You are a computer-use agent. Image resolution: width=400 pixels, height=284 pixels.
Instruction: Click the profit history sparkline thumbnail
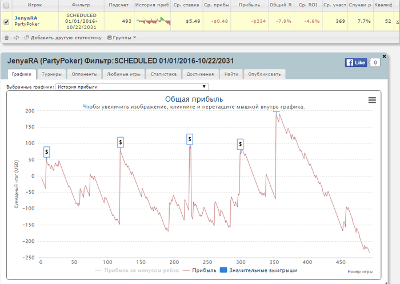pos(153,21)
